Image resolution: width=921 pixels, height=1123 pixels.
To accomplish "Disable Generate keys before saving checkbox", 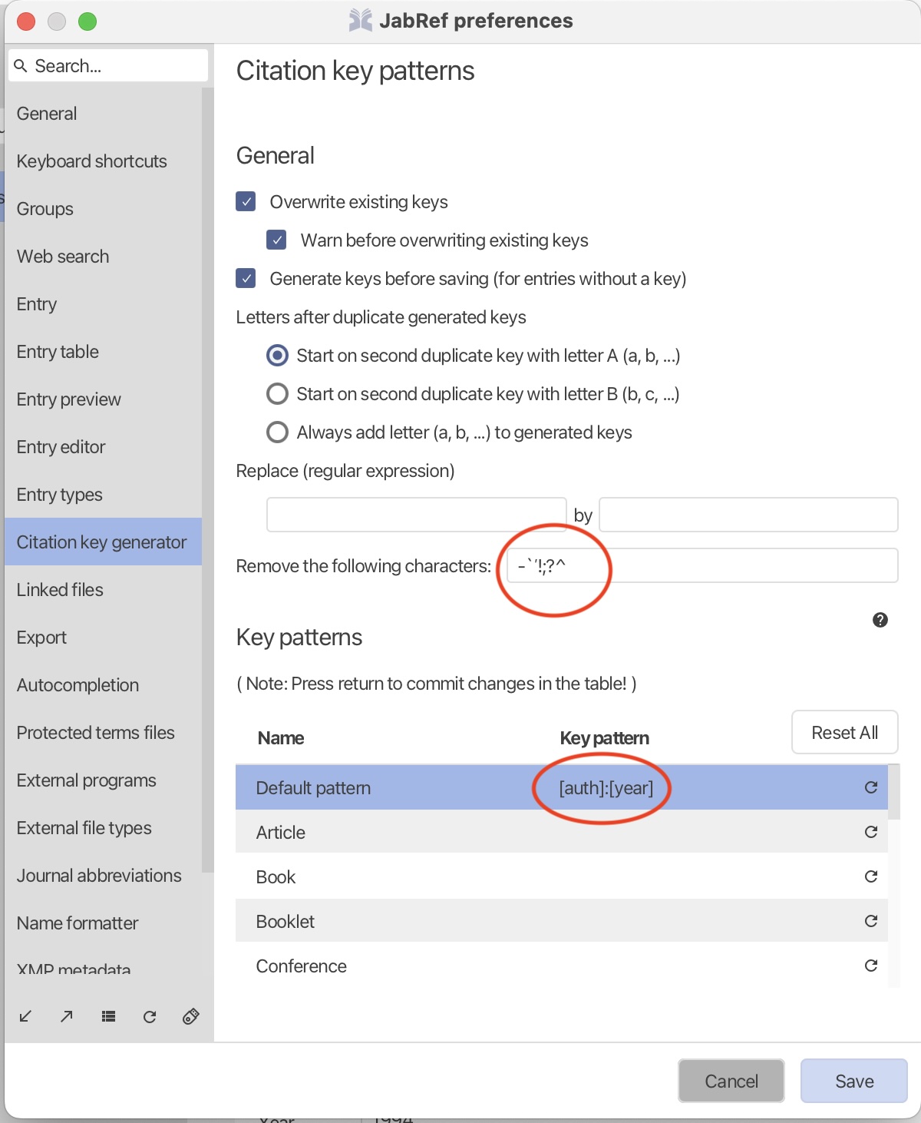I will [x=246, y=279].
